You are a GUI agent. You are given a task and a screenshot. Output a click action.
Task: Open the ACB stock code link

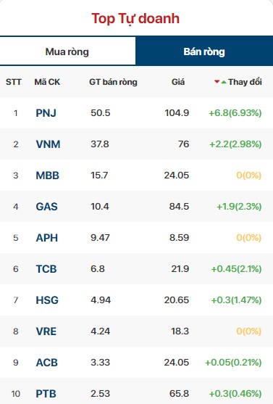47,362
